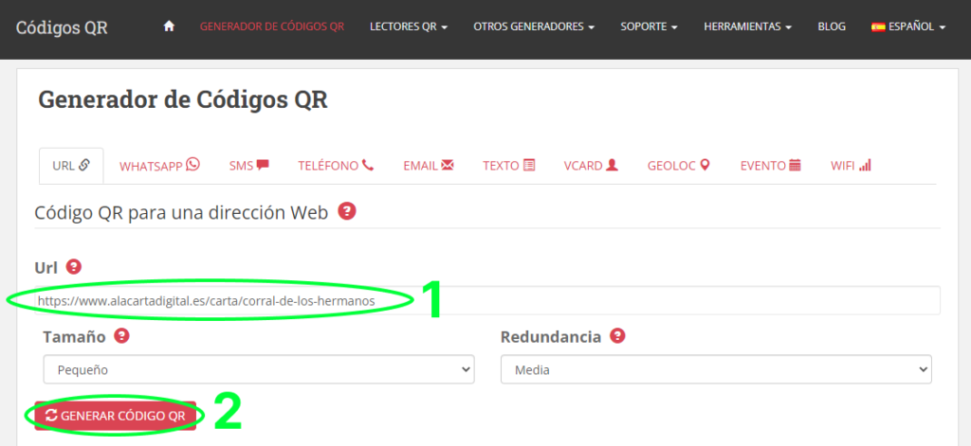Open the Redundancia dropdown showing Media
The image size is (971, 446).
click(x=716, y=369)
